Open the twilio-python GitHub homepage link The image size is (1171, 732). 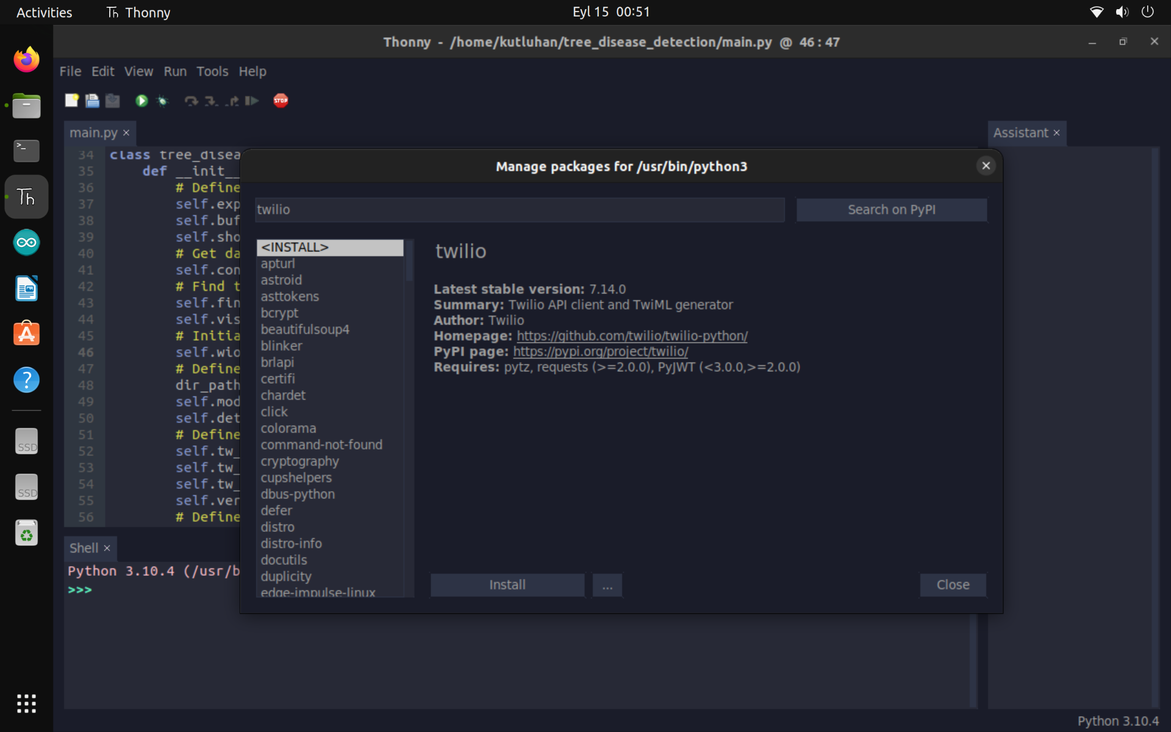632,336
